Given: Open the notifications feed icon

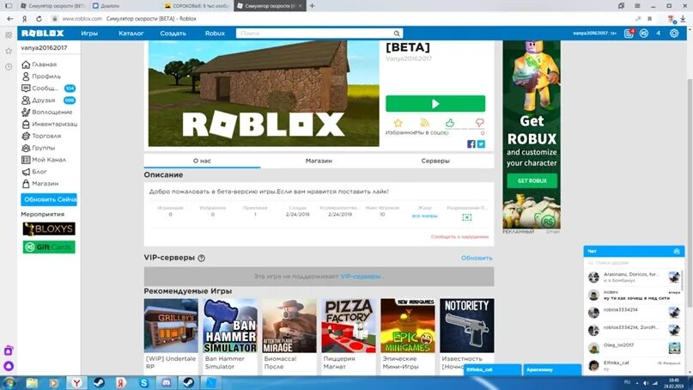Looking at the screenshot, I should coord(629,34).
